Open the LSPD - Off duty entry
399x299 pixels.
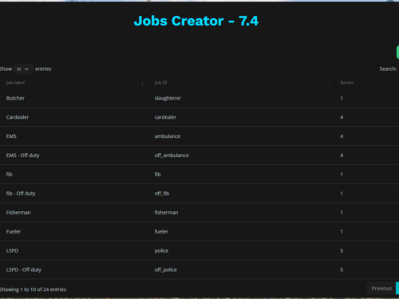199,269
